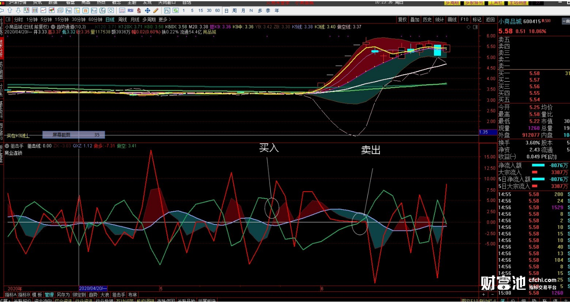Toggle 60-minute period button in toolbar

(x=217, y=10)
